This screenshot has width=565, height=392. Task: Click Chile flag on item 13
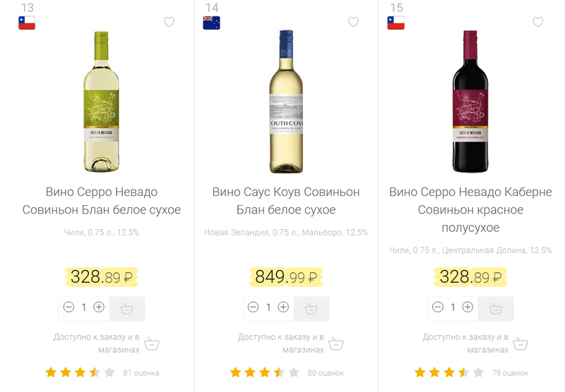click(x=27, y=23)
